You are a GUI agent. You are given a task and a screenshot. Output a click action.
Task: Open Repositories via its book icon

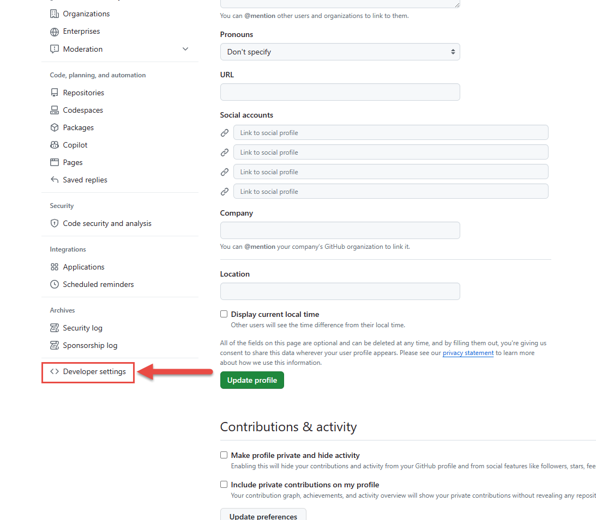click(x=54, y=92)
